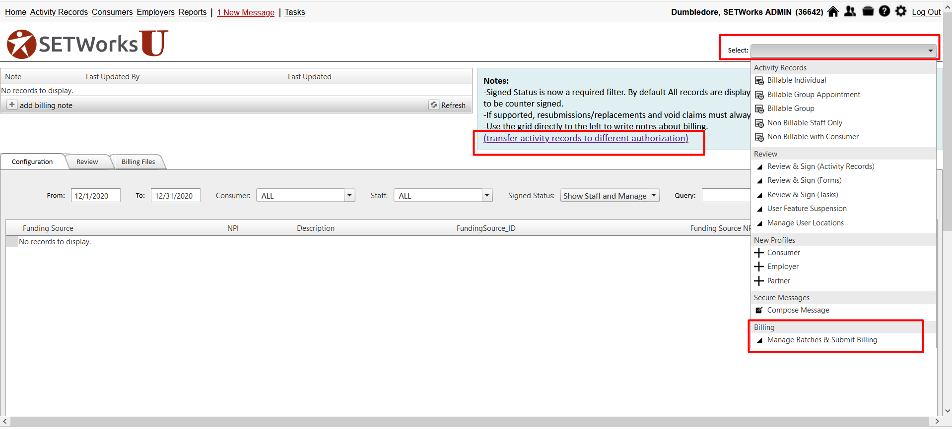Click the Description column header
Viewport: 952px width, 429px height.
pyautogui.click(x=316, y=228)
